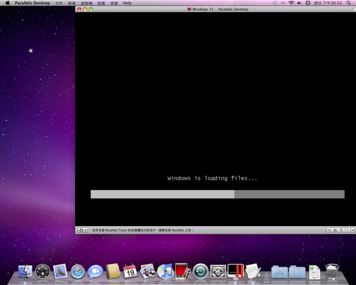Click the Parallels Tools not installed message
356x285 pixels.
click(x=142, y=230)
